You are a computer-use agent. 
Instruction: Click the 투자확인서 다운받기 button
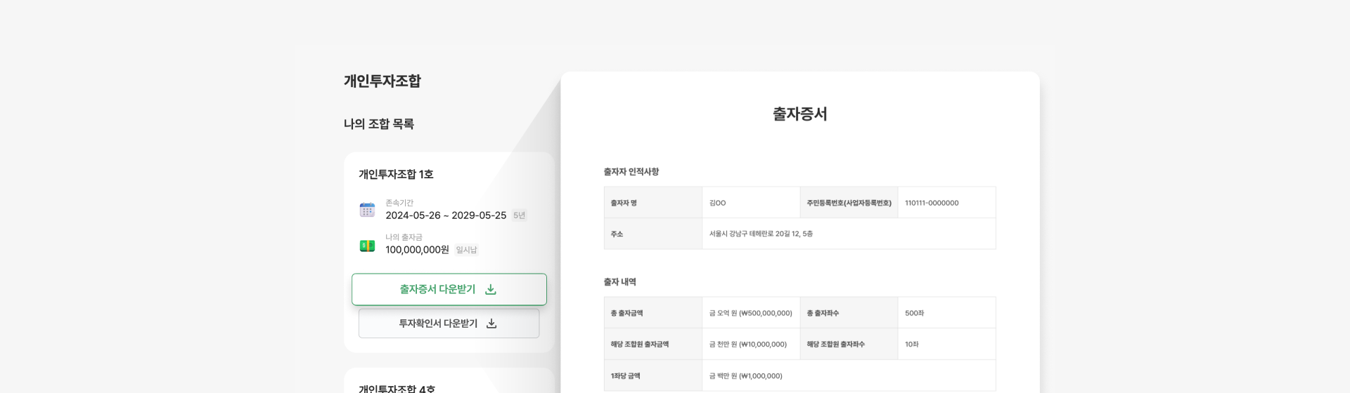click(x=449, y=324)
